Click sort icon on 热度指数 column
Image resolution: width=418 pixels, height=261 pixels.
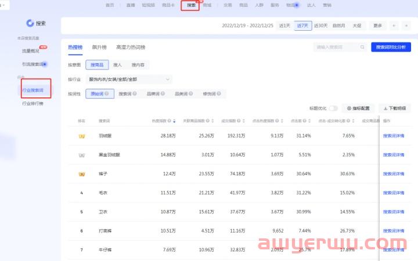click(x=173, y=121)
